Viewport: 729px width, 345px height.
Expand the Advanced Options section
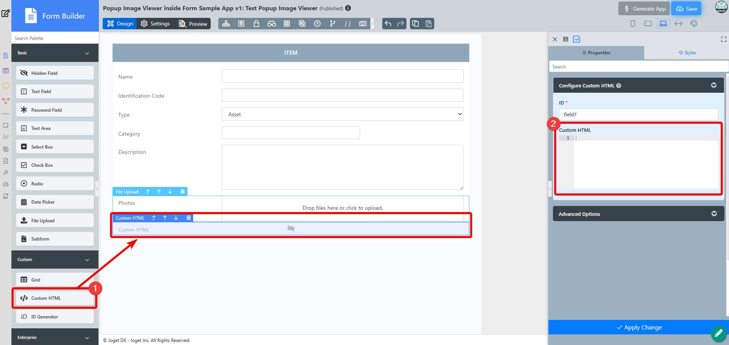(x=714, y=214)
